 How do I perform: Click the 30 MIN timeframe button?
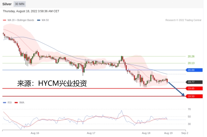click(x=19, y=4)
